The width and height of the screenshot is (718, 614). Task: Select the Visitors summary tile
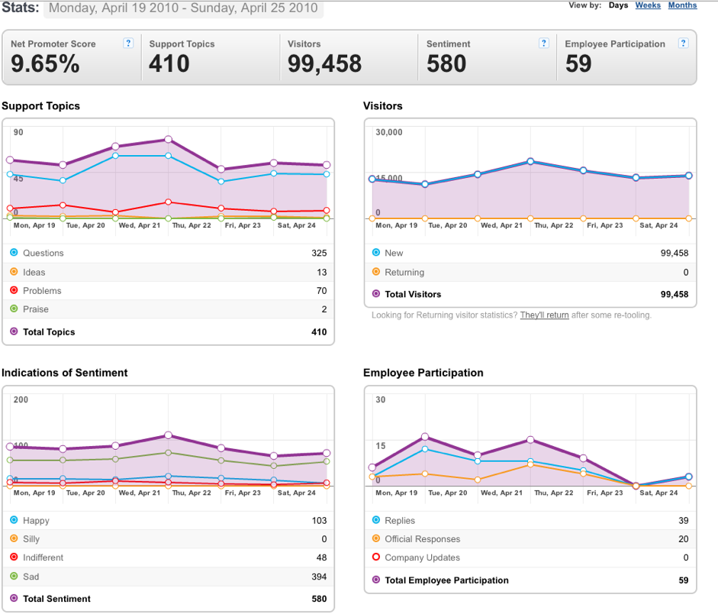tap(349, 57)
